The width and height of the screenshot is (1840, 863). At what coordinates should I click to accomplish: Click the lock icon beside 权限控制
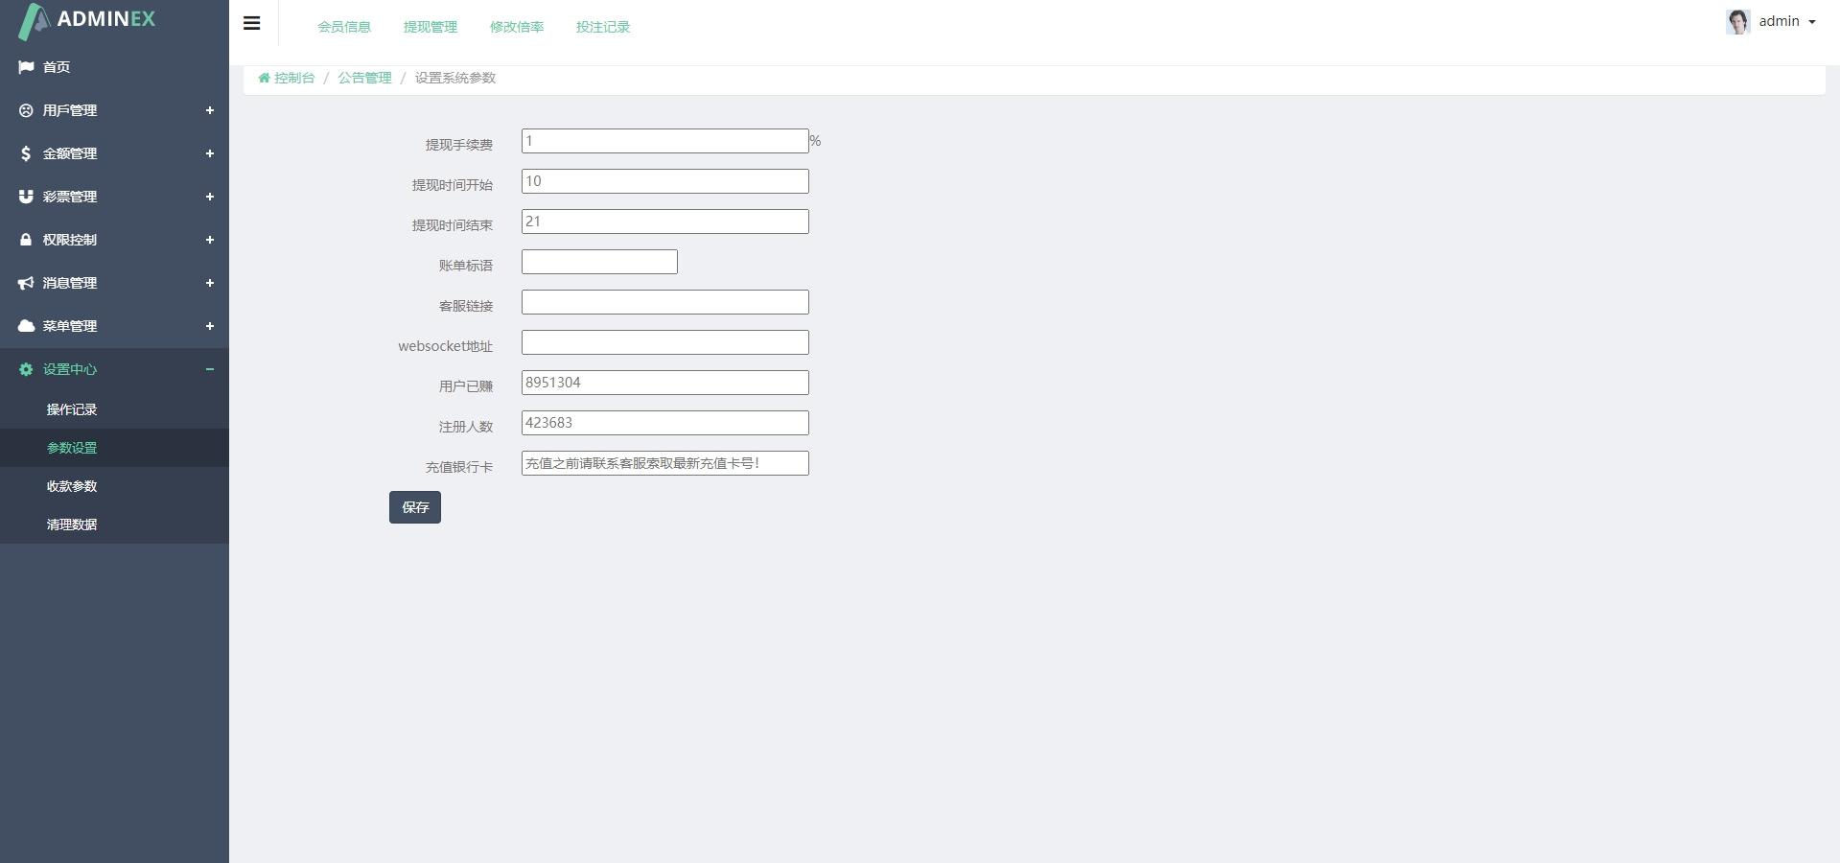pos(26,240)
